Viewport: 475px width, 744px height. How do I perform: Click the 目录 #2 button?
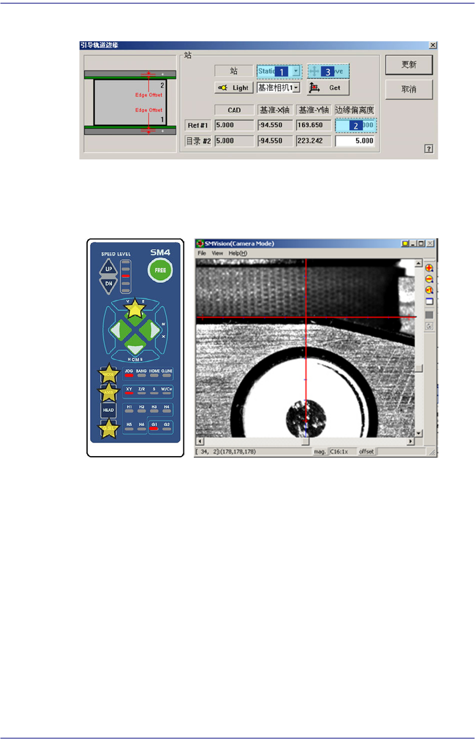coord(198,141)
